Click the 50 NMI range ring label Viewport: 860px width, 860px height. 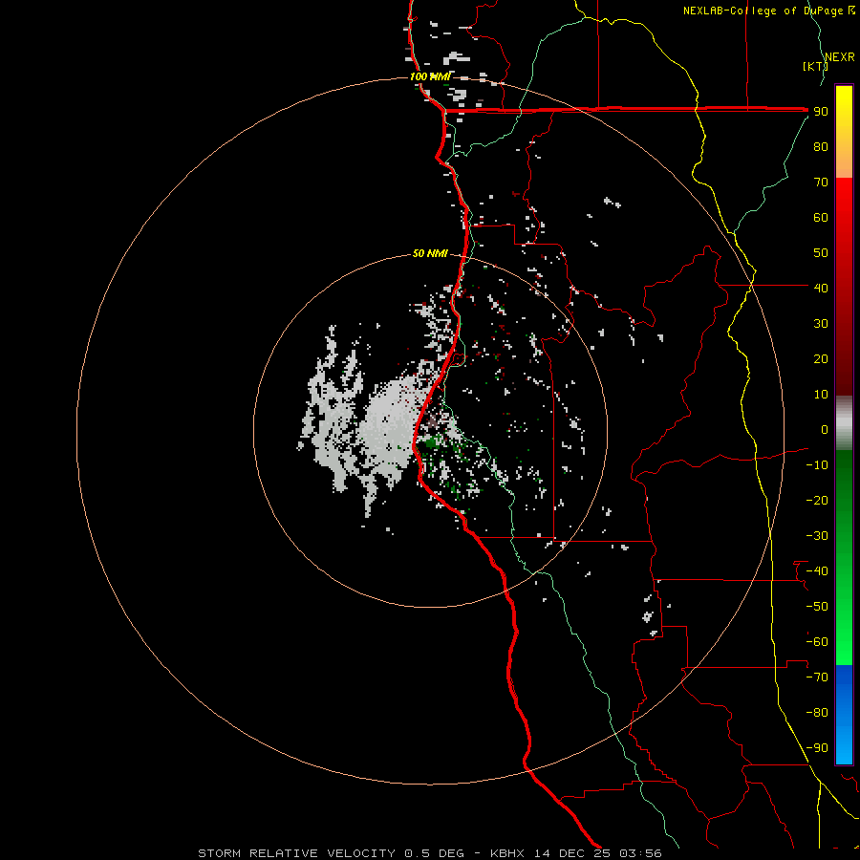(x=430, y=253)
